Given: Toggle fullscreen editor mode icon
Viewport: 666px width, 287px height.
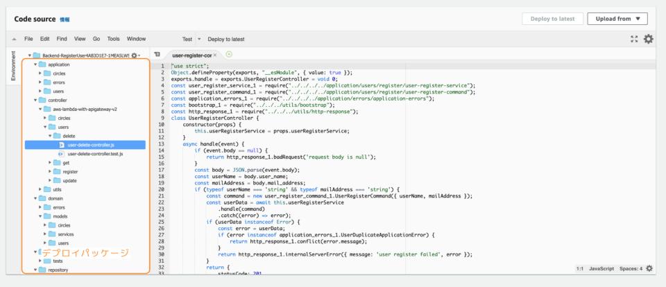Looking at the screenshot, I should pyautogui.click(x=634, y=39).
